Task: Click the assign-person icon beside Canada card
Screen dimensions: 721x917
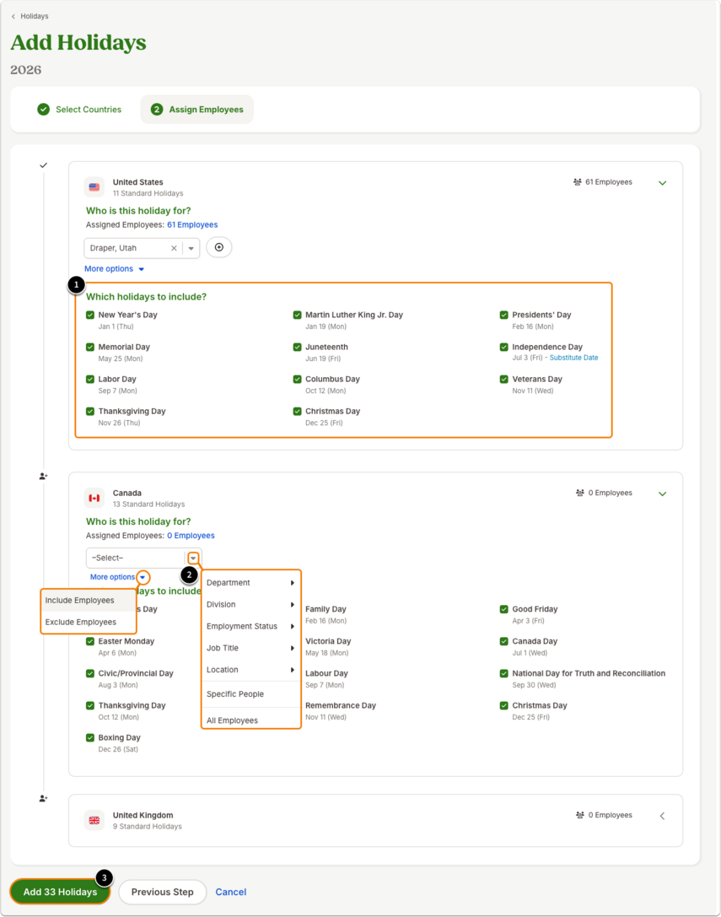Action: point(43,477)
